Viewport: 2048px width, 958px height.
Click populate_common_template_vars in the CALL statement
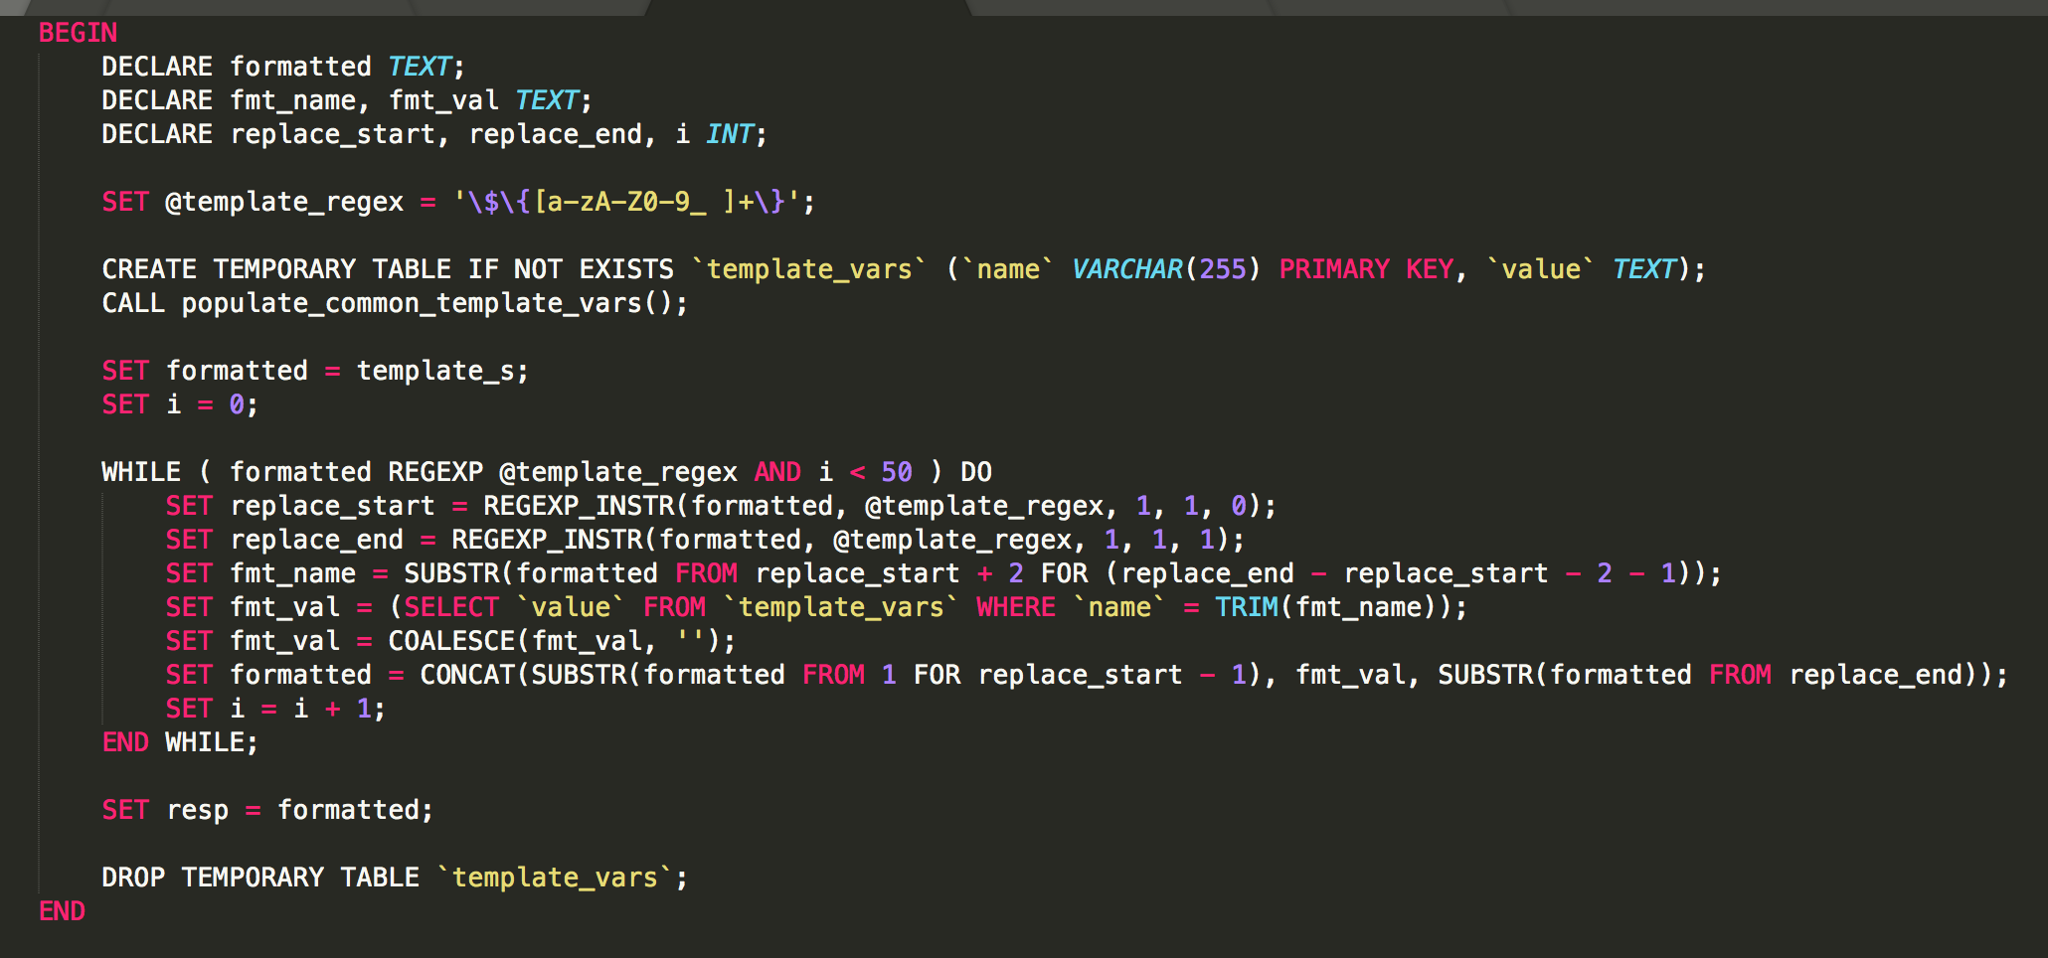click(x=412, y=303)
